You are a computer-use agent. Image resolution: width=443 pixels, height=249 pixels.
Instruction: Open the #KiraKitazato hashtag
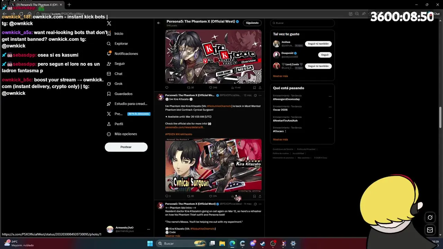[x=184, y=134]
